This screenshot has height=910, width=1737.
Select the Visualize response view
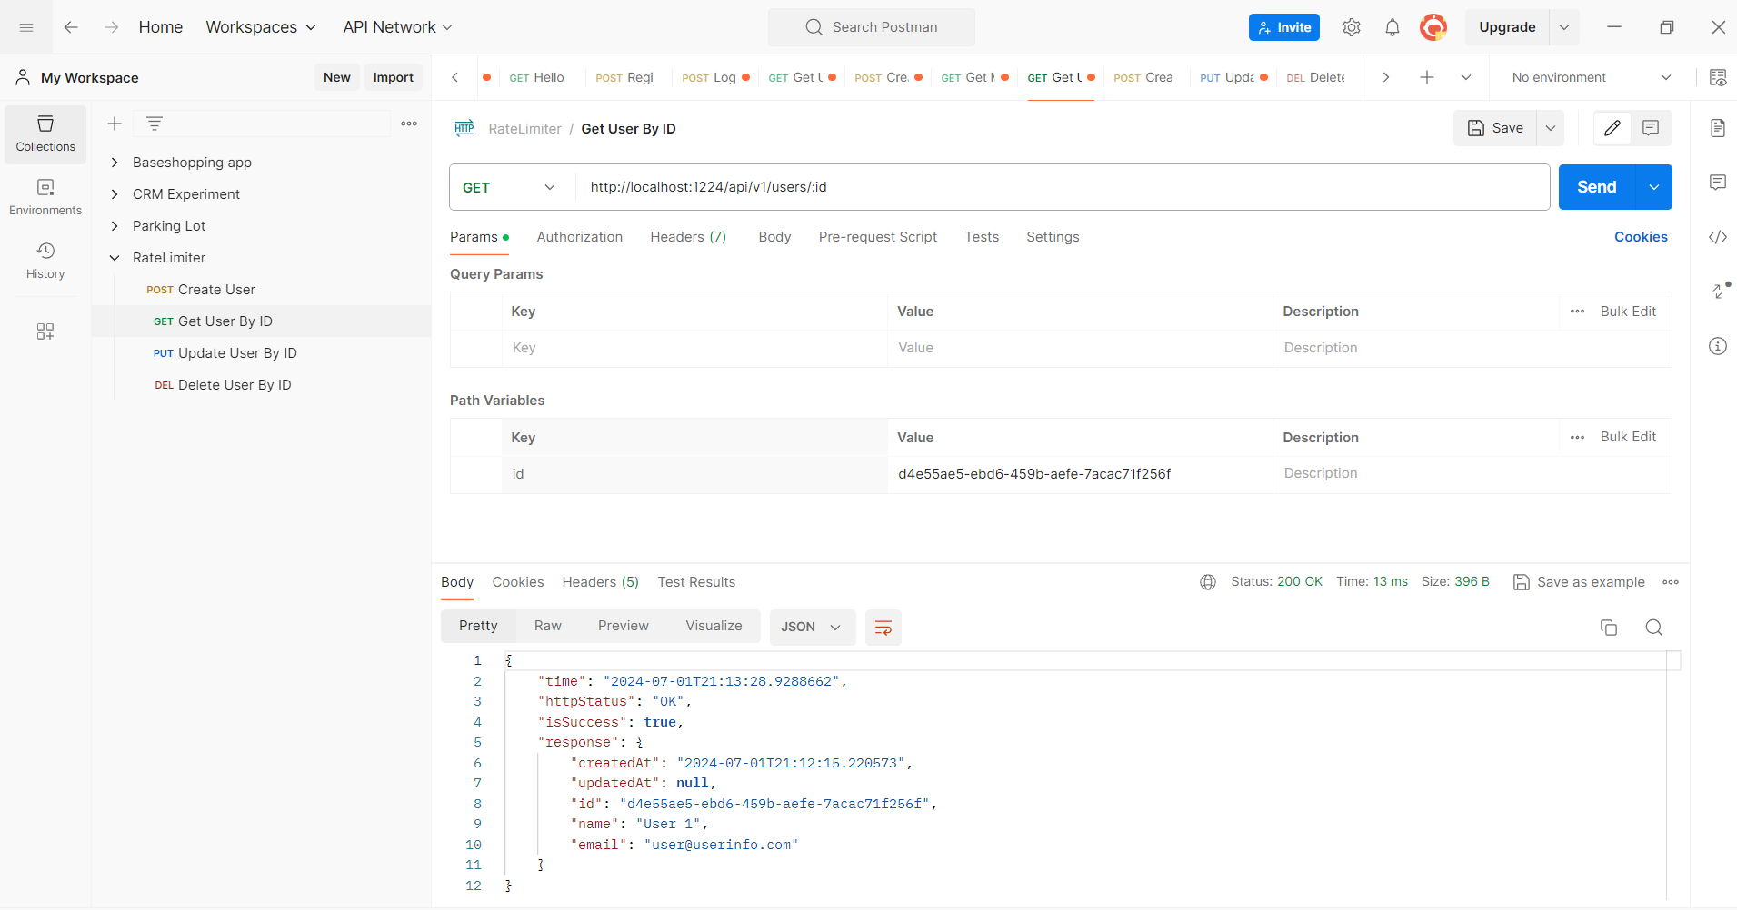tap(714, 626)
